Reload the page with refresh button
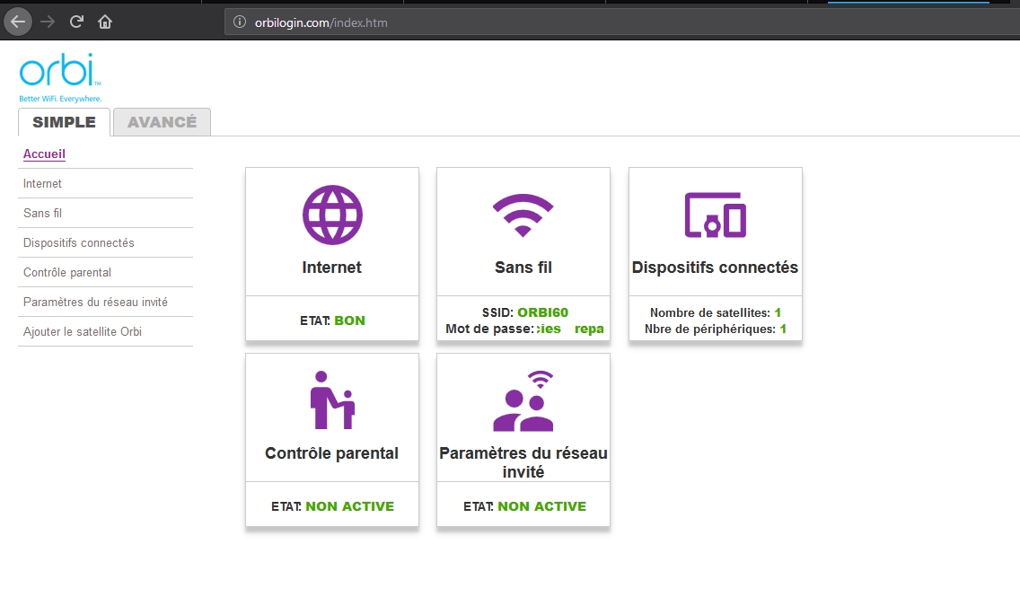 tap(76, 22)
